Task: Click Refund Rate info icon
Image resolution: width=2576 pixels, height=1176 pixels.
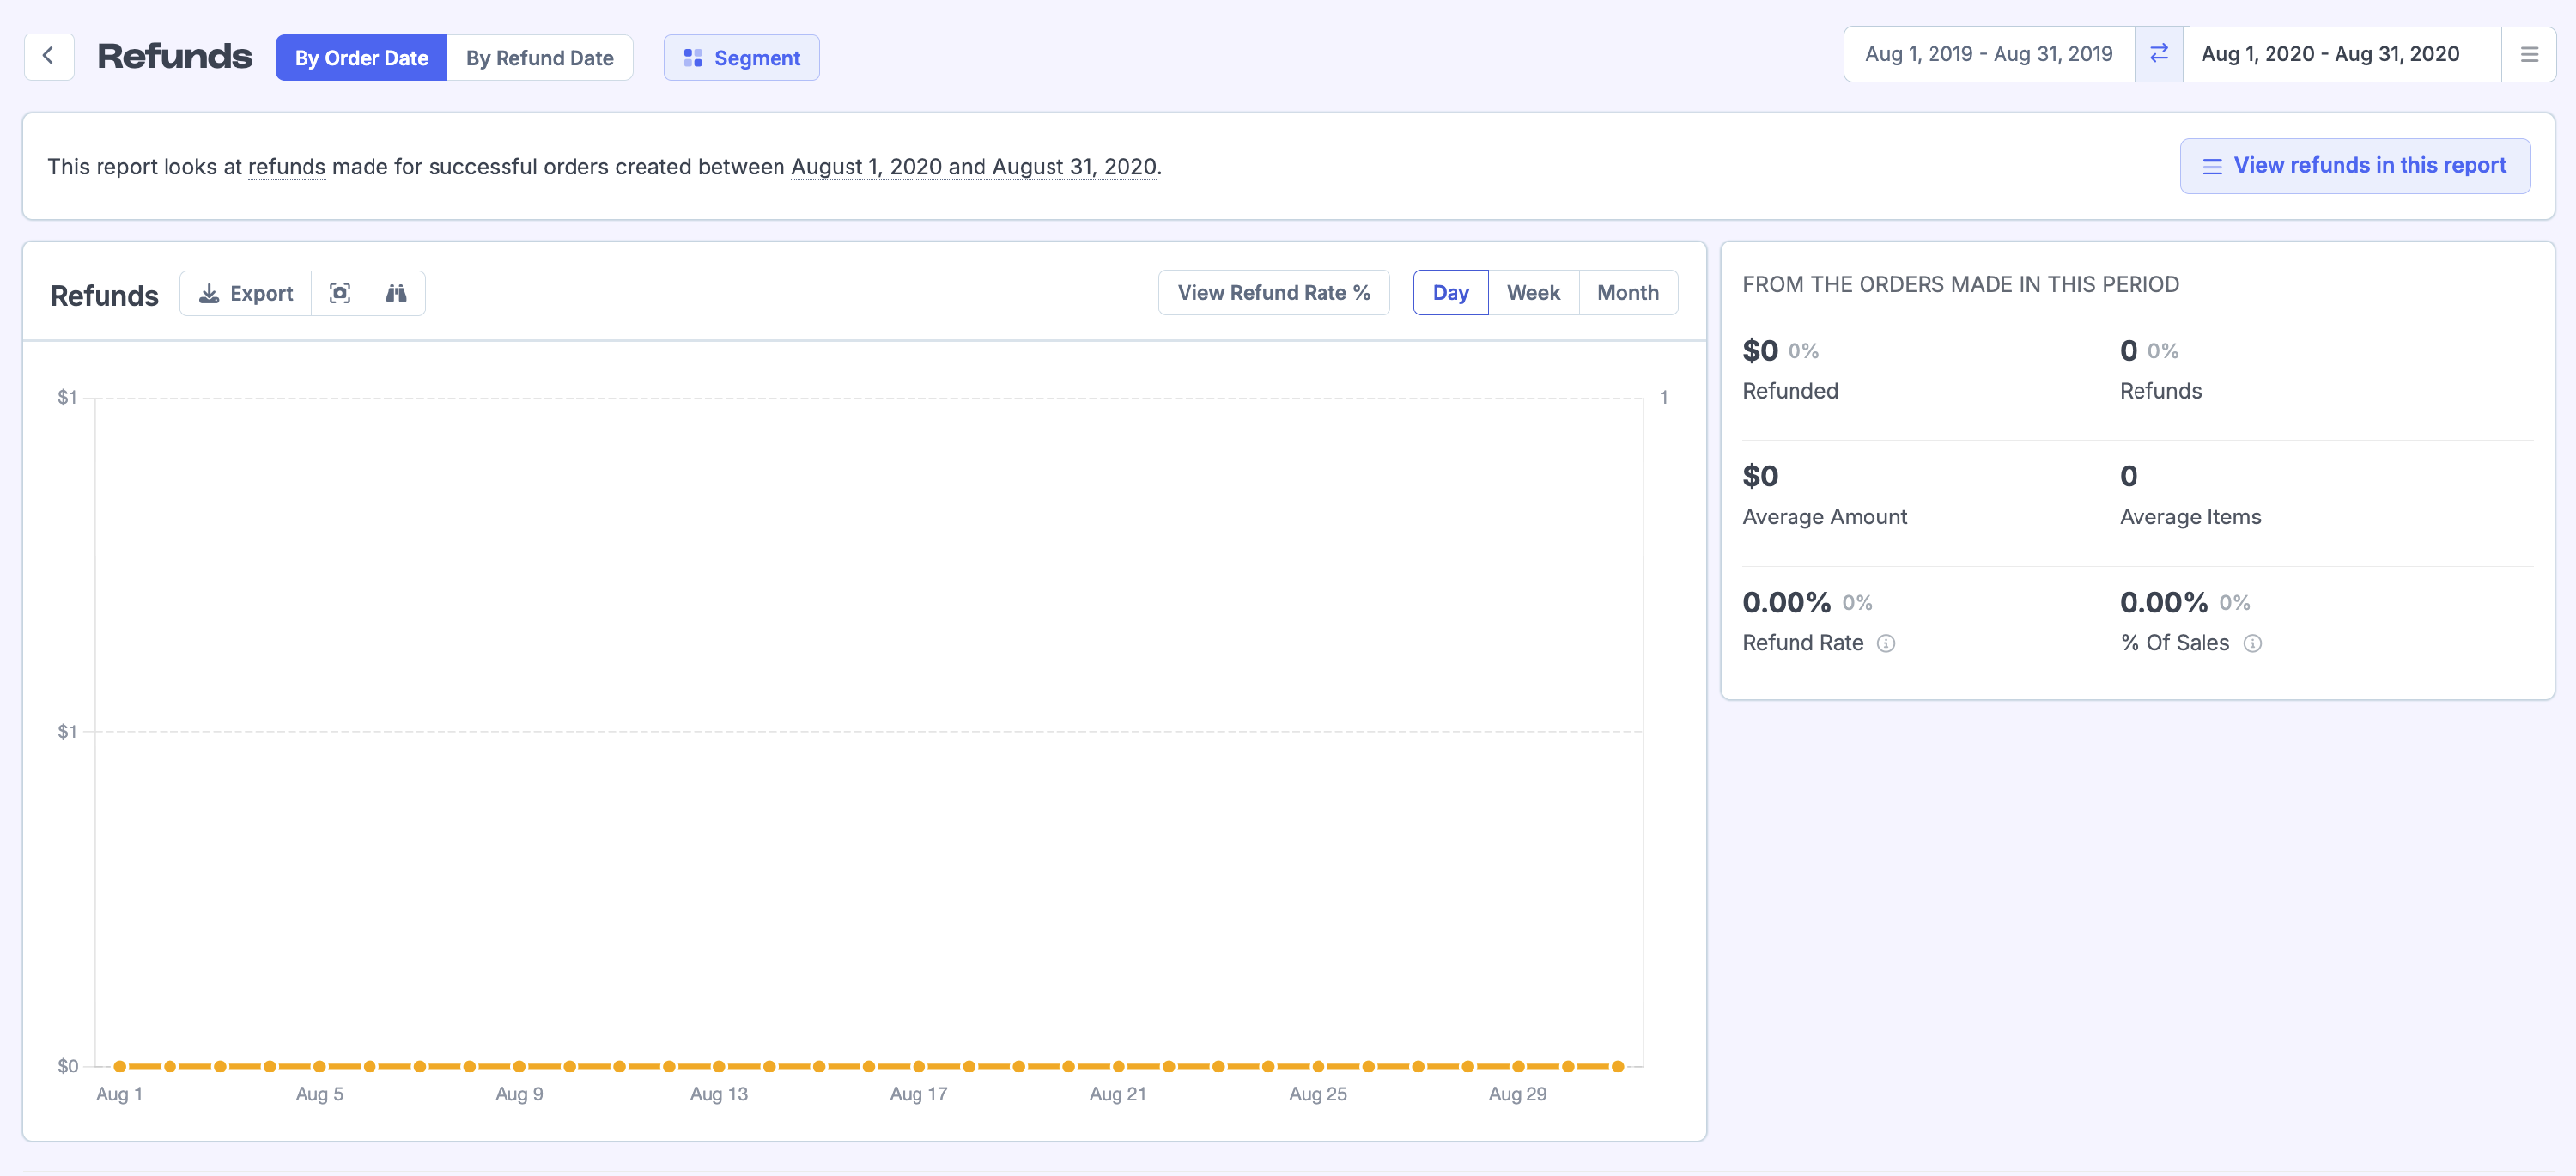Action: coord(1885,643)
